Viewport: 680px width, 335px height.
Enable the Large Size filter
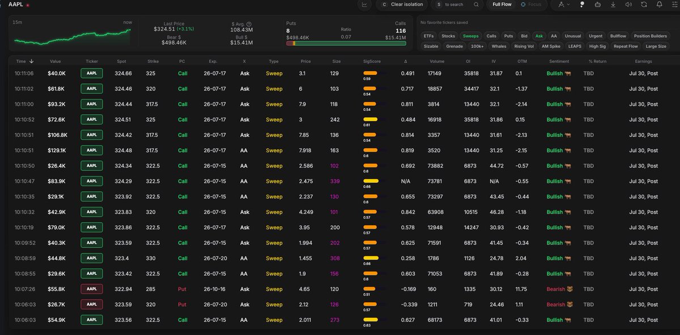click(656, 46)
